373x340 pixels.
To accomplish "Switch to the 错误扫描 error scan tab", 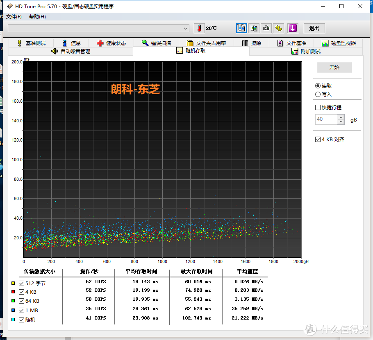I will pos(156,43).
